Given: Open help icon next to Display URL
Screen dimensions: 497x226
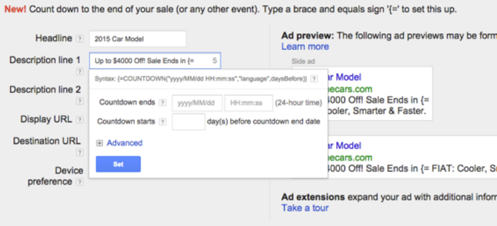Looking at the screenshot, I should coord(79,120).
